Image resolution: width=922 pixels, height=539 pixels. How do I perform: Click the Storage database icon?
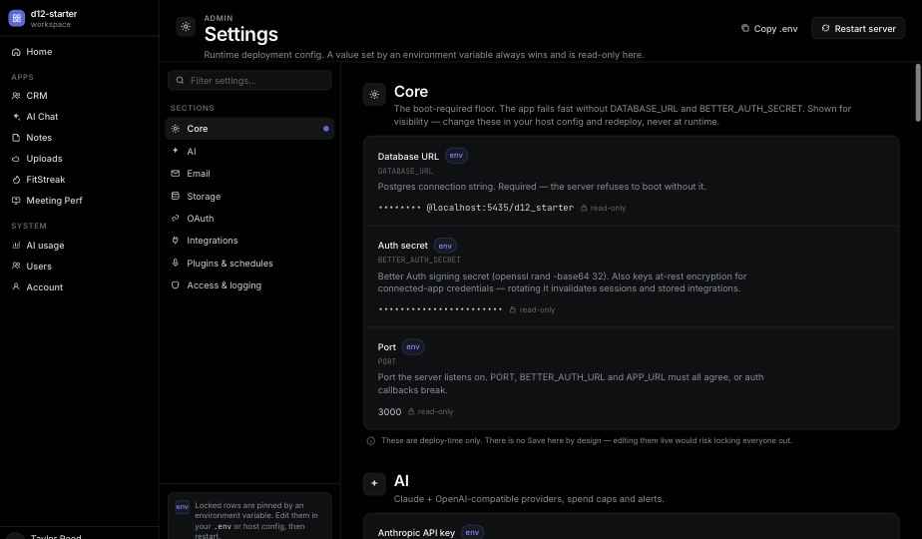[176, 196]
